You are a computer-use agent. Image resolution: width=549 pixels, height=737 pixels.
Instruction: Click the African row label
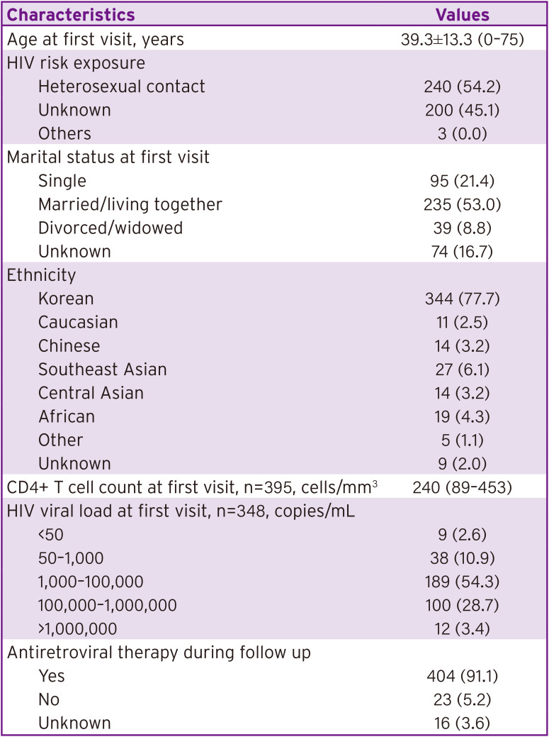(x=67, y=416)
